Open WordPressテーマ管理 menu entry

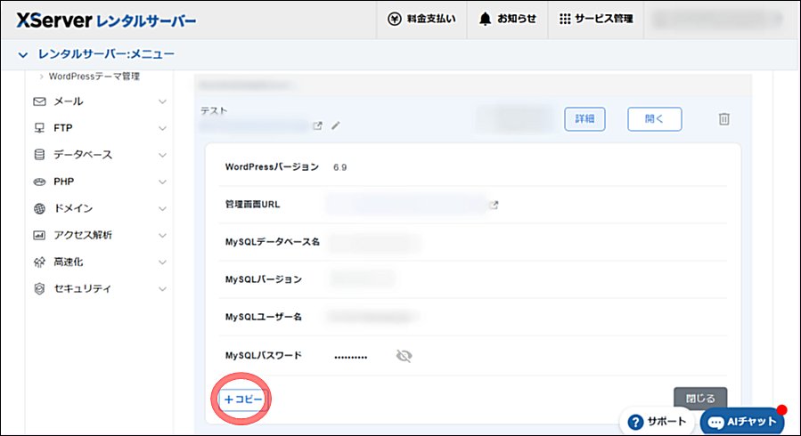click(x=94, y=77)
